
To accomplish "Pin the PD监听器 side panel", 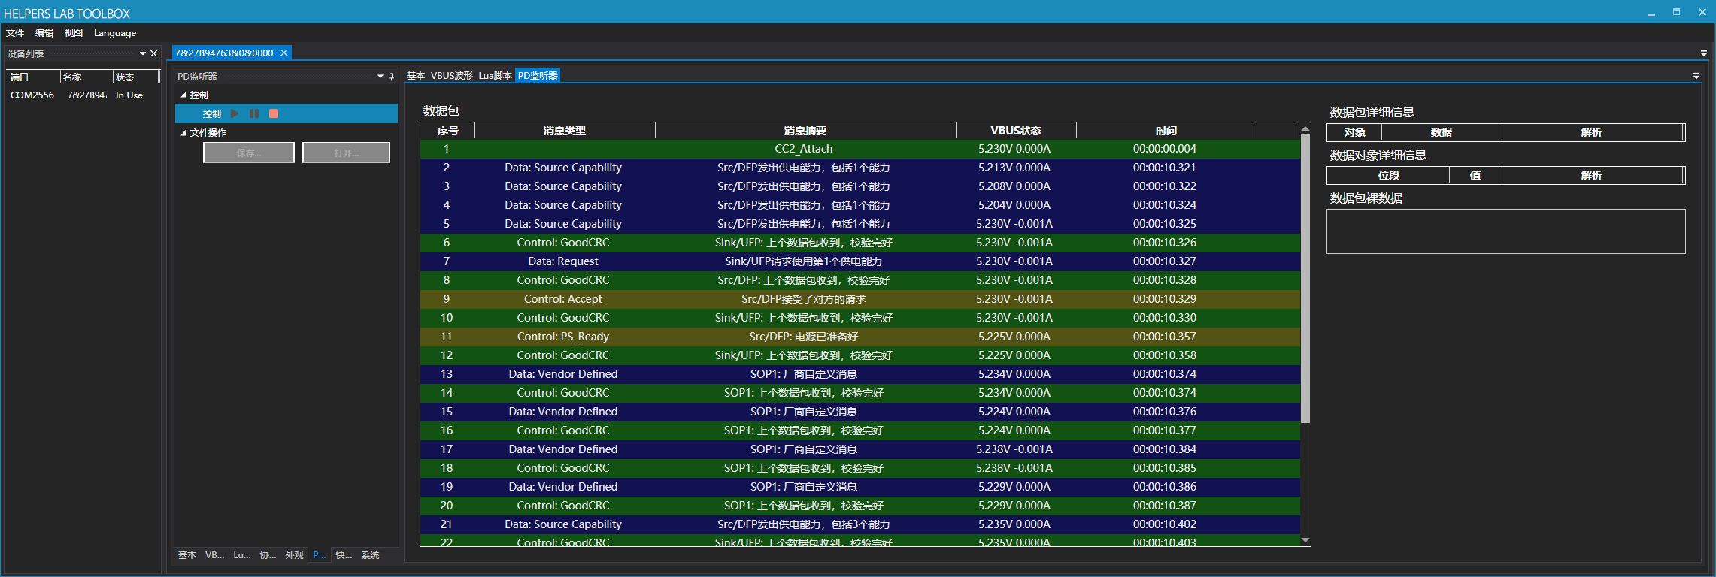I will (x=391, y=76).
